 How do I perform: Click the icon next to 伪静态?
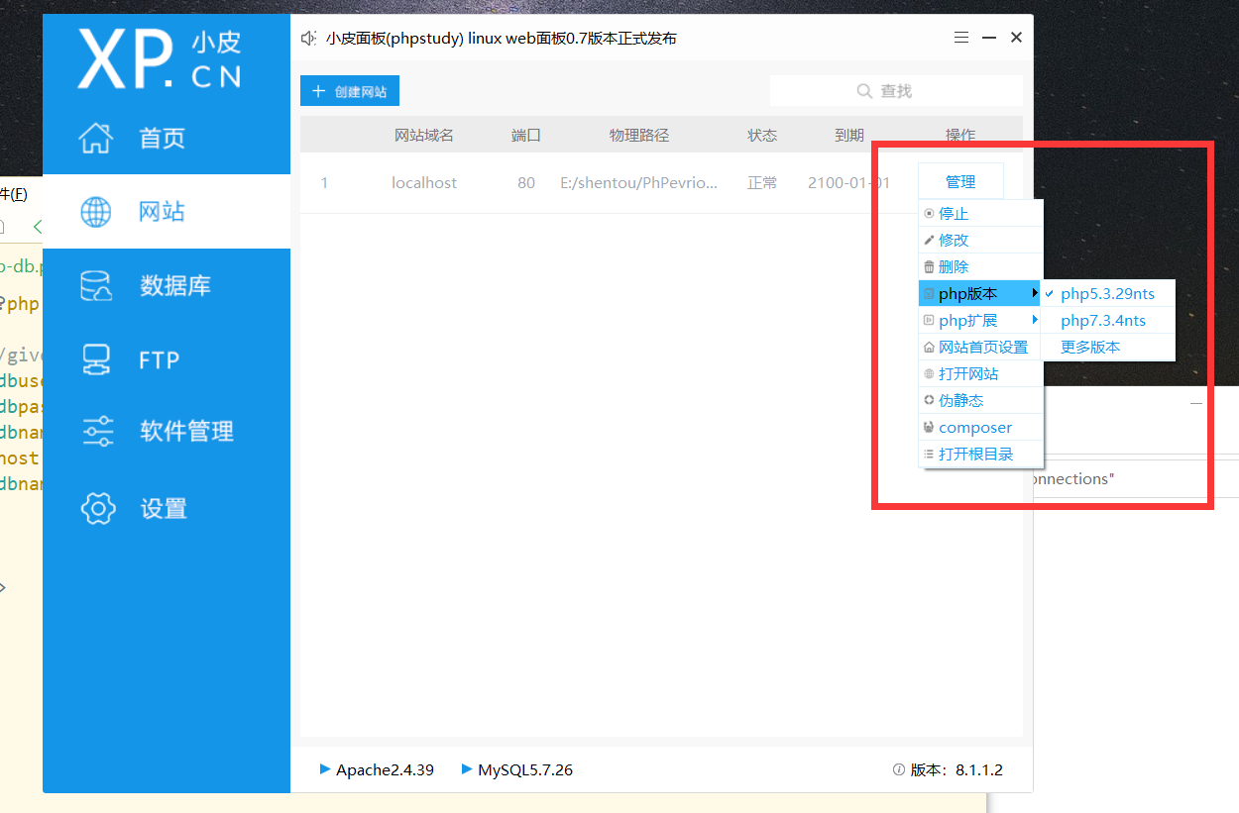click(929, 401)
